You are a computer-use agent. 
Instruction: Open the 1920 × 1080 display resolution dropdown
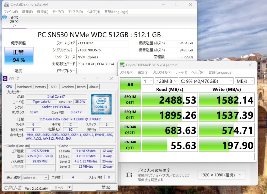click(221, 175)
